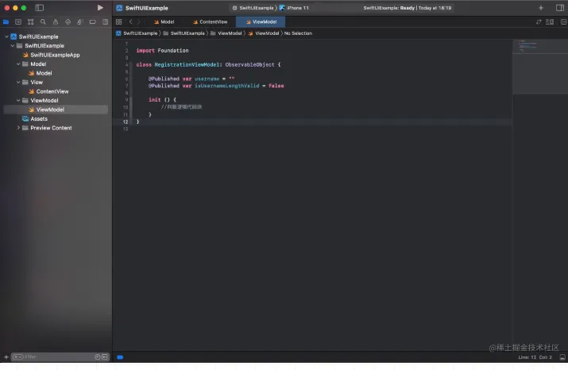Go back in editor history
Screen dimensions: 568x370
point(131,22)
